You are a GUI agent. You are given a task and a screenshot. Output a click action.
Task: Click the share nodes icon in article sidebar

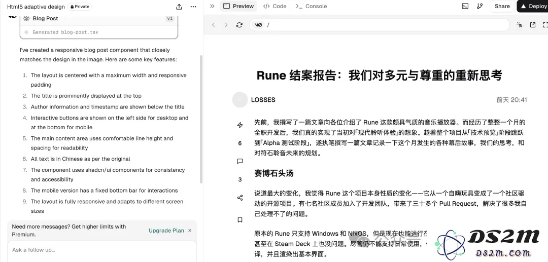click(x=239, y=198)
